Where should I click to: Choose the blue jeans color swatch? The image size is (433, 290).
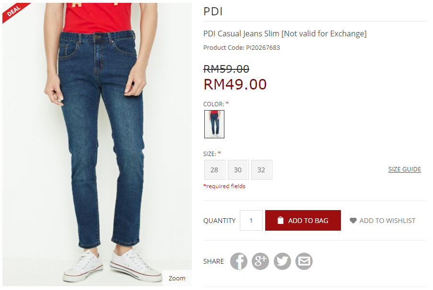[214, 124]
